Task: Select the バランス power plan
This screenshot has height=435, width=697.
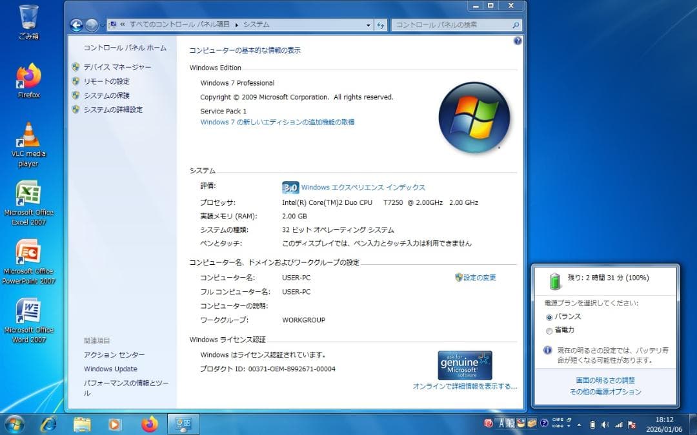Action: click(x=563, y=316)
